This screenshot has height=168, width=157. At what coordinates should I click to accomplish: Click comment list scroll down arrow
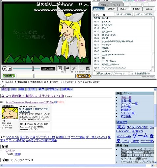point(153,68)
